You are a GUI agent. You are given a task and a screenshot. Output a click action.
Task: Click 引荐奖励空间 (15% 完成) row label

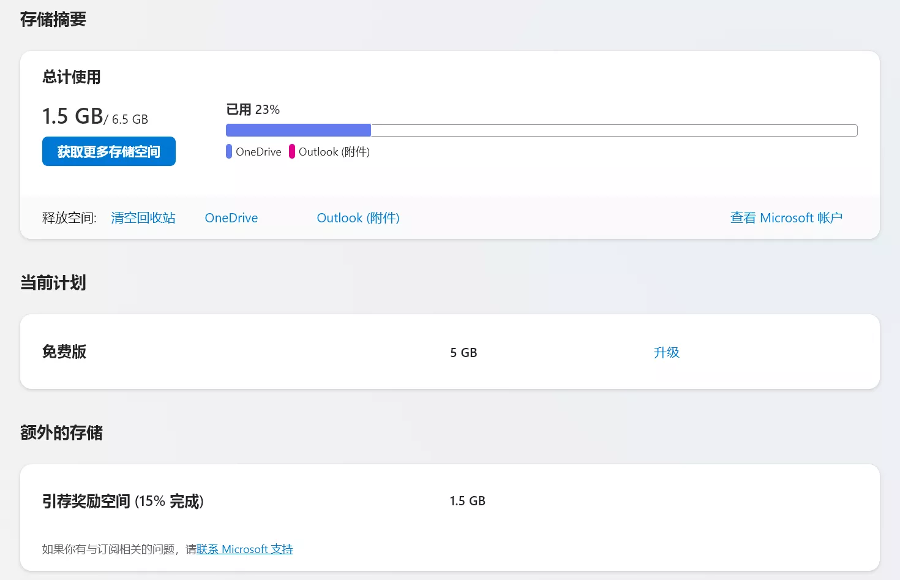(123, 502)
